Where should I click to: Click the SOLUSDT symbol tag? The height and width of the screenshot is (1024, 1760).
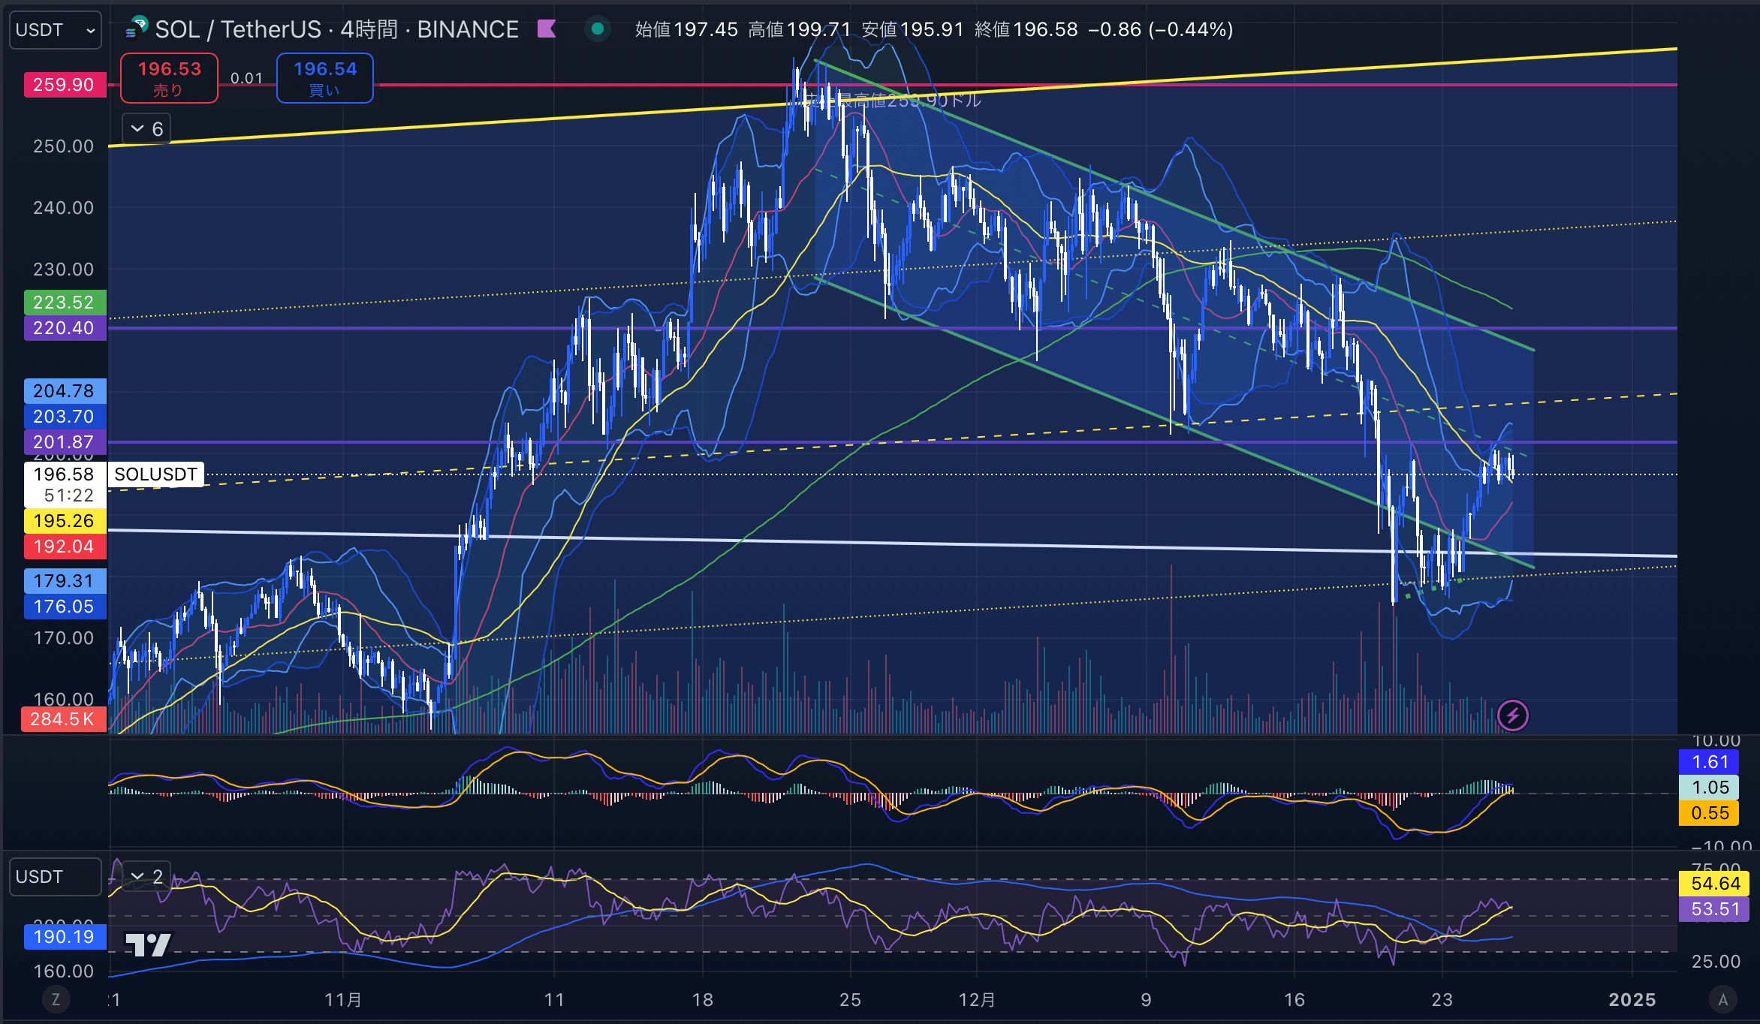click(156, 474)
